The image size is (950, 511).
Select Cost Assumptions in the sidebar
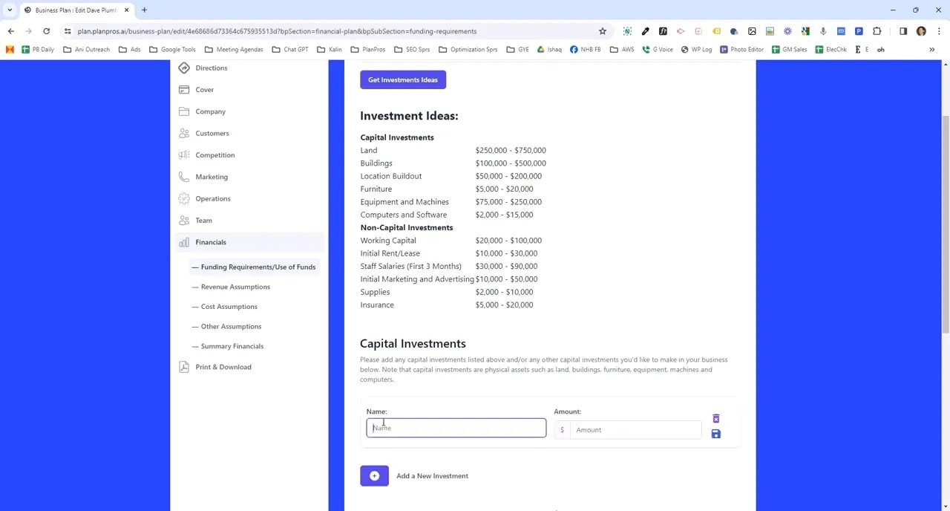(x=229, y=306)
